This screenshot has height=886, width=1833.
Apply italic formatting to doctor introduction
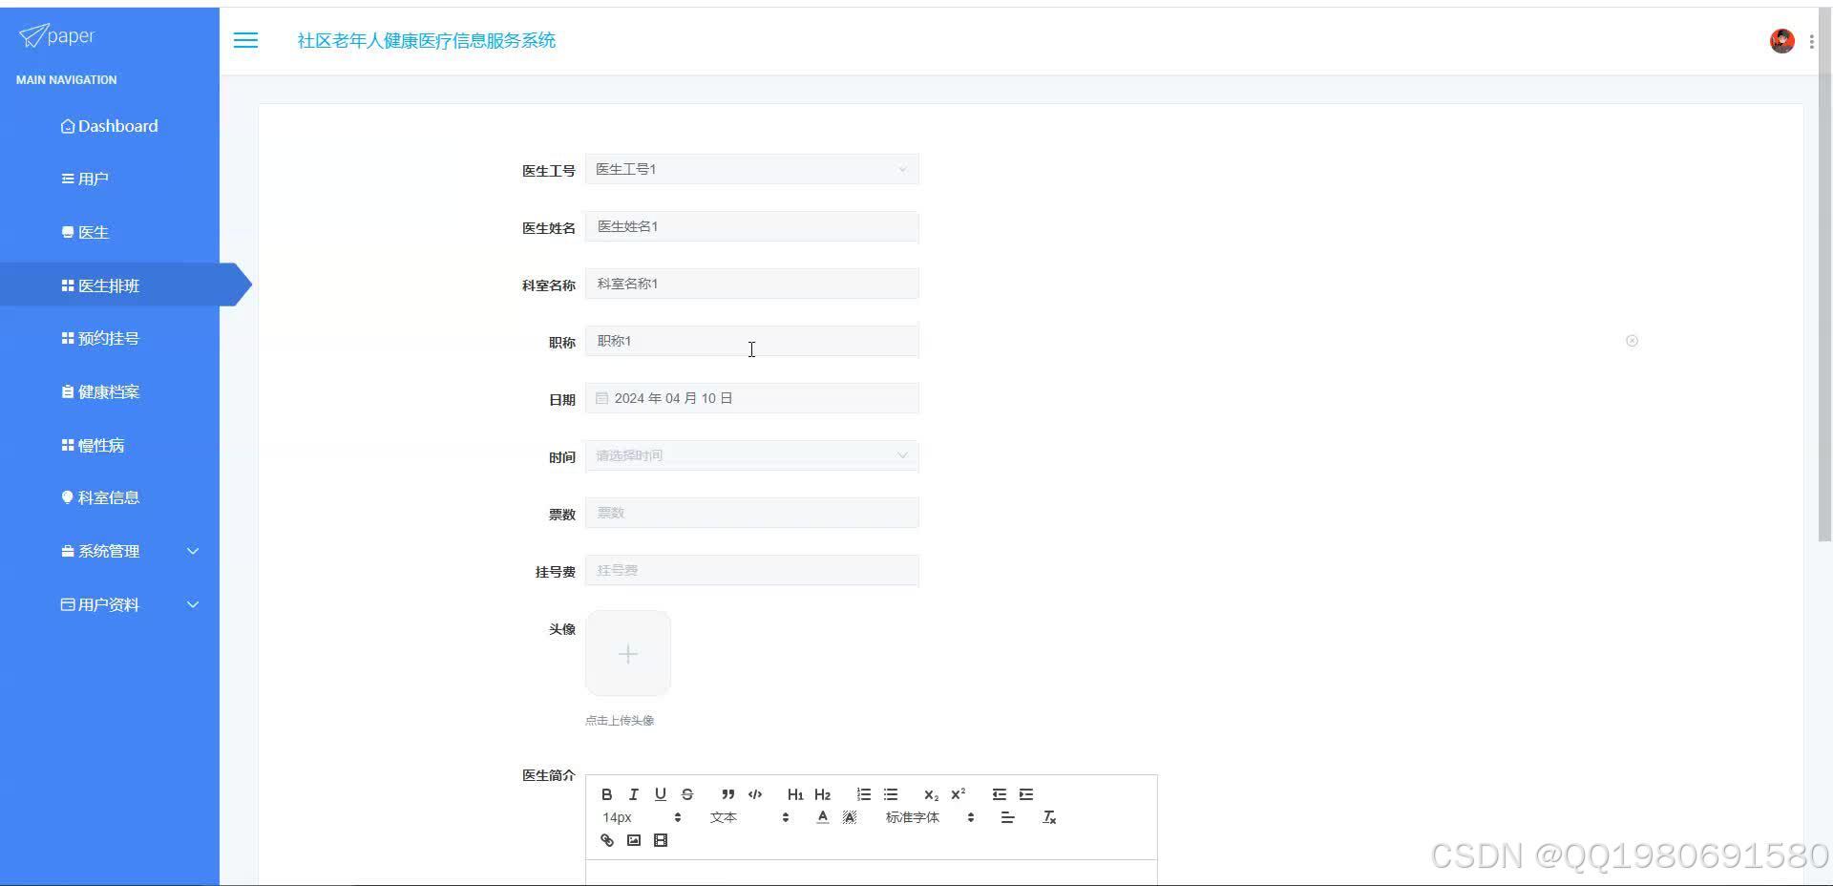click(633, 793)
